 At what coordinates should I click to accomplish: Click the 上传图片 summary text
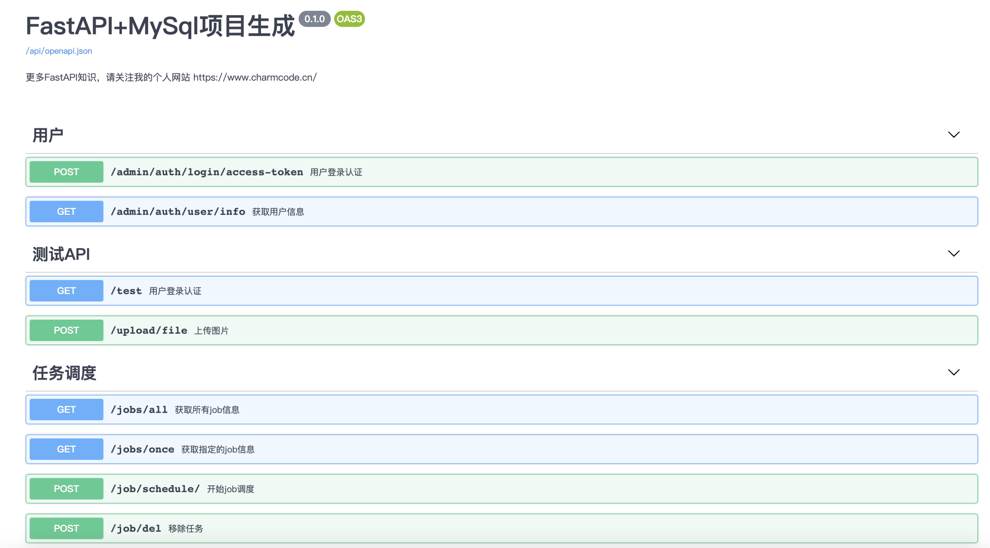(211, 331)
